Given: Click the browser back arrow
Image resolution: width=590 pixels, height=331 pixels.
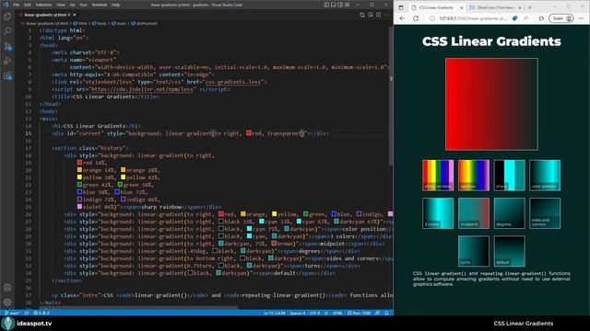Looking at the screenshot, I should point(402,18).
